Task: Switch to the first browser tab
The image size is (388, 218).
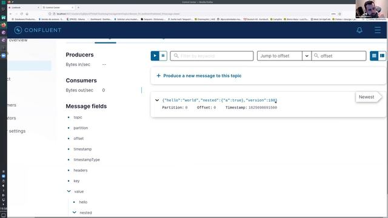Action: pos(24,7)
